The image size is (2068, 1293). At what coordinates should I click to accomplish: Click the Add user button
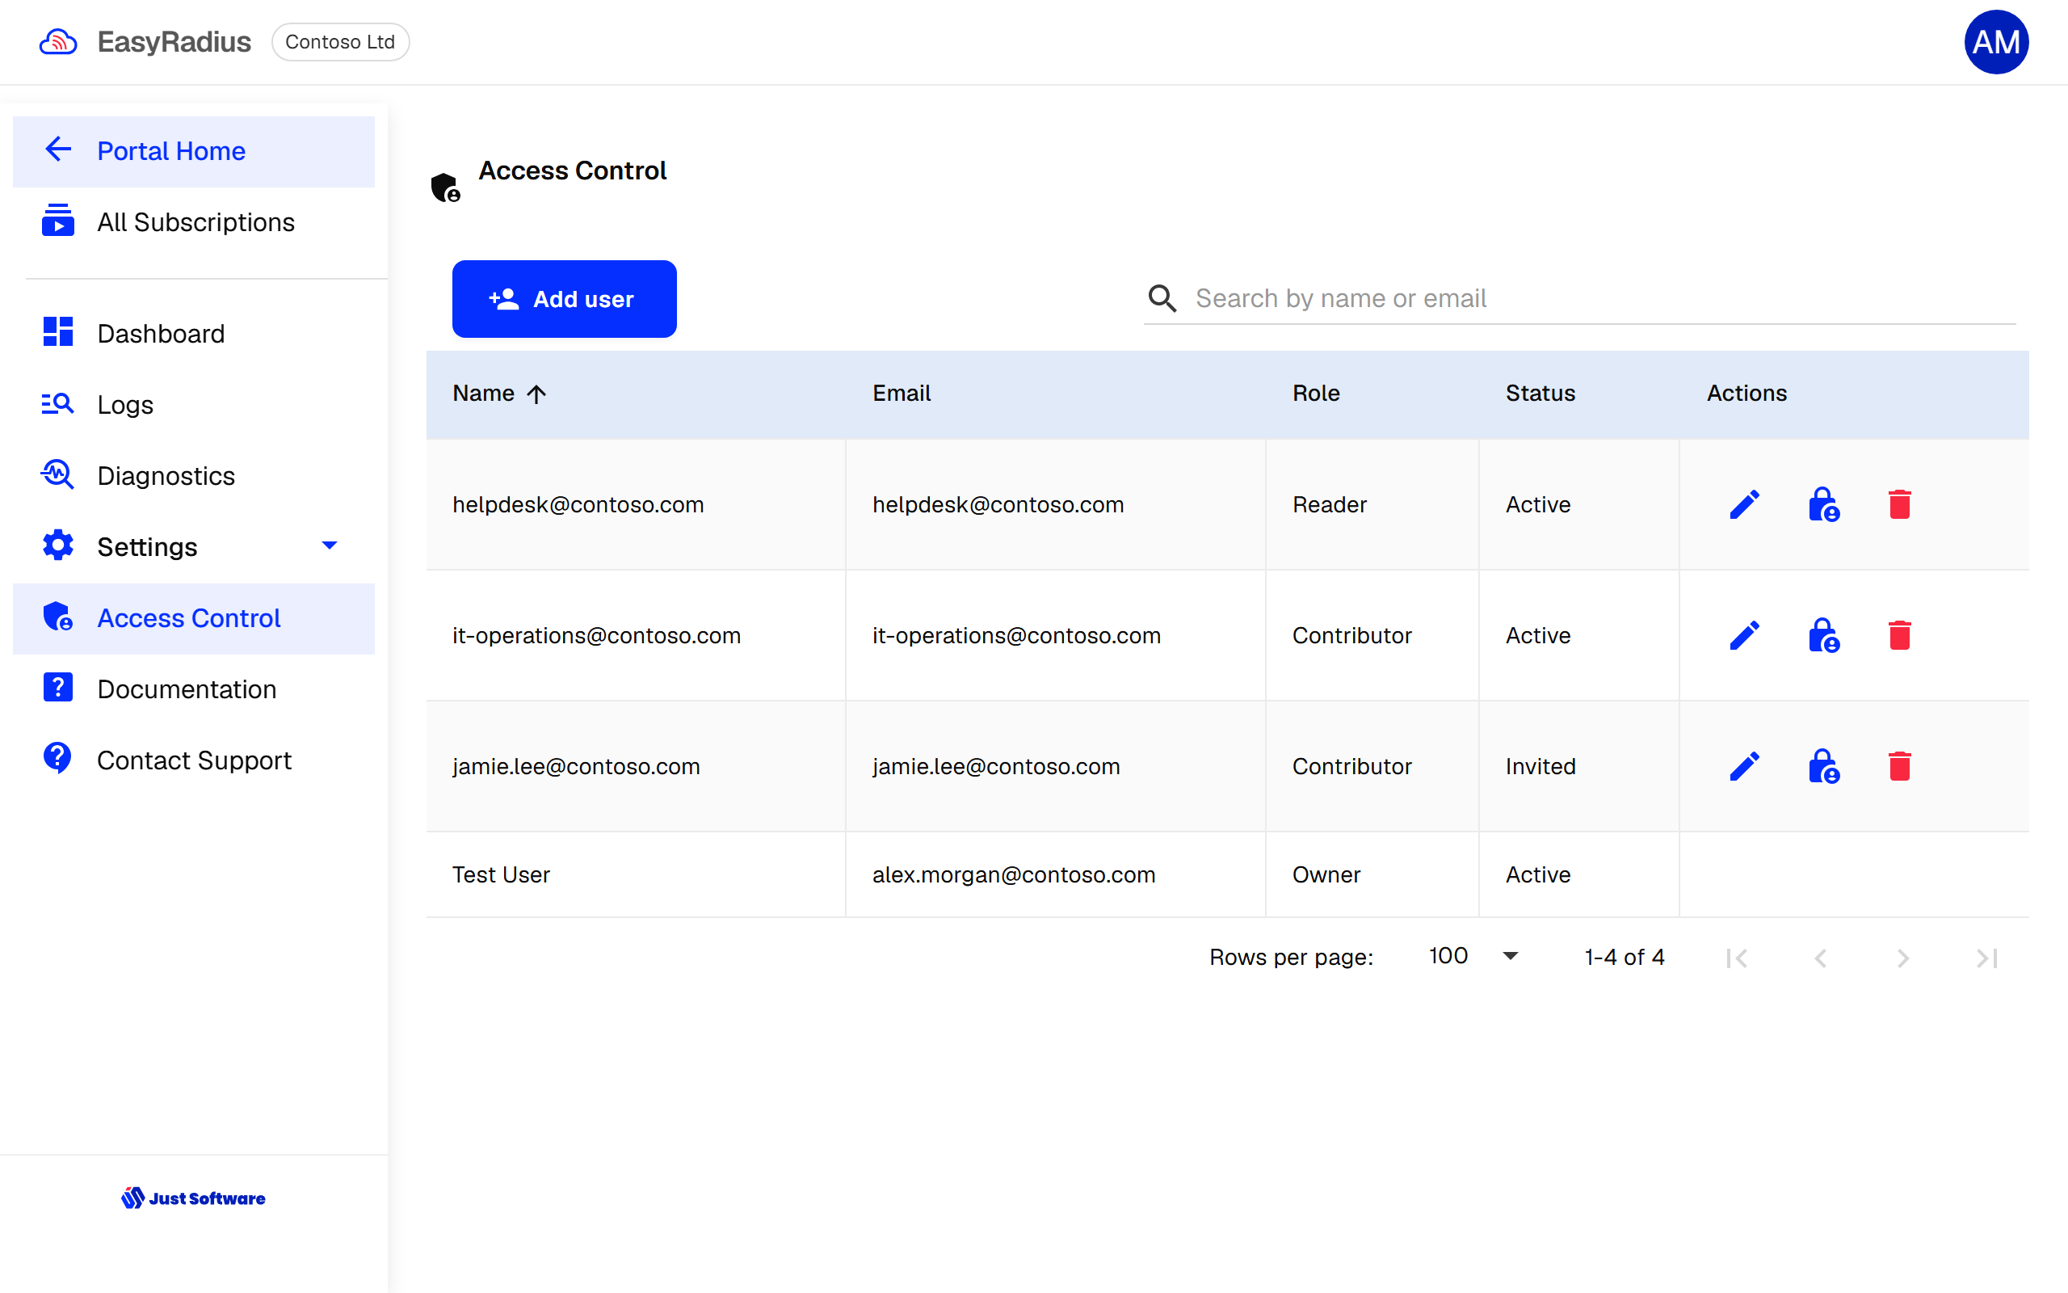564,298
